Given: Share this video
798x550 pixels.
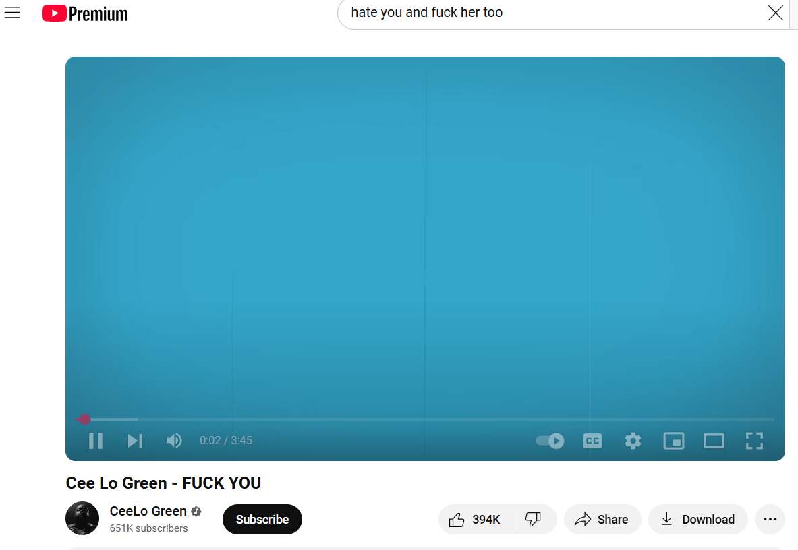Looking at the screenshot, I should click(602, 520).
